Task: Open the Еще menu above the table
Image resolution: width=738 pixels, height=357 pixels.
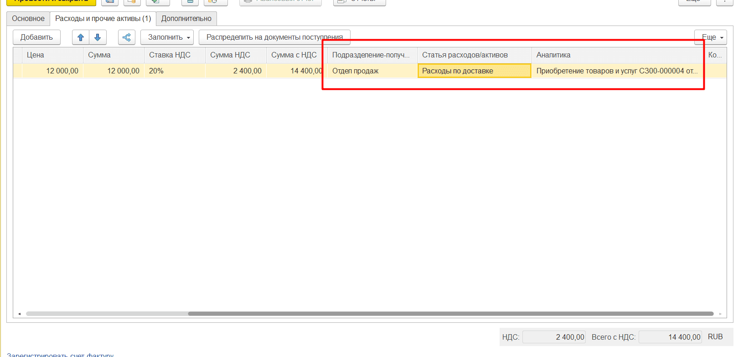Action: click(x=710, y=37)
